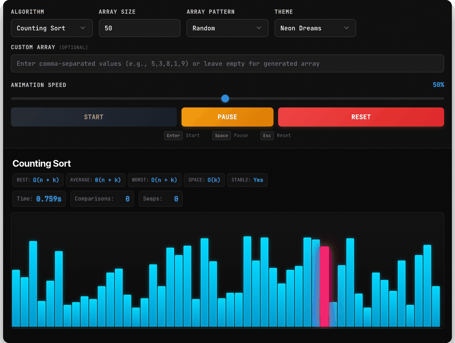Viewport: 455px width, 343px height.
Task: Click the Array Size input field
Action: pyautogui.click(x=139, y=28)
